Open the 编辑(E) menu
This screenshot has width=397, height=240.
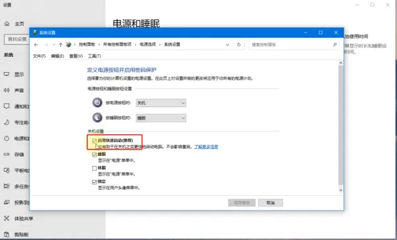57,56
